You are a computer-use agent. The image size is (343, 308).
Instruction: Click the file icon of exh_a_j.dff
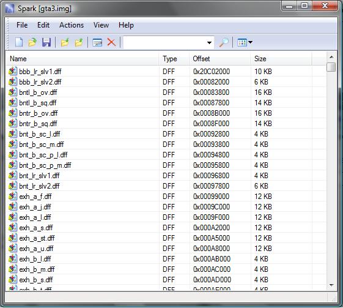tap(13, 206)
